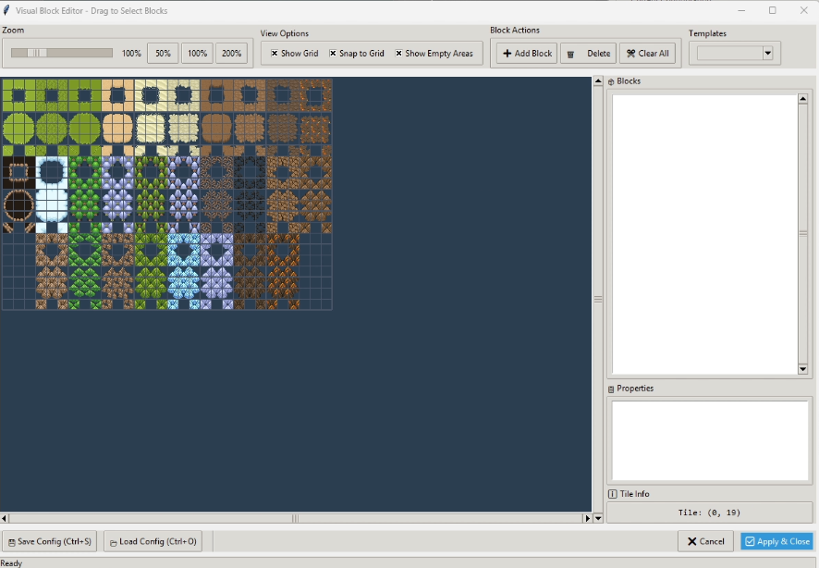Toggle the Show Grid checkbox

click(275, 54)
